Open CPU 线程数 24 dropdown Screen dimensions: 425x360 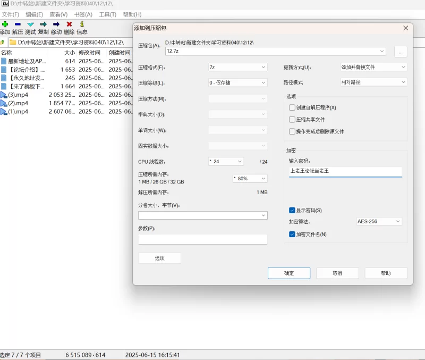(x=240, y=162)
